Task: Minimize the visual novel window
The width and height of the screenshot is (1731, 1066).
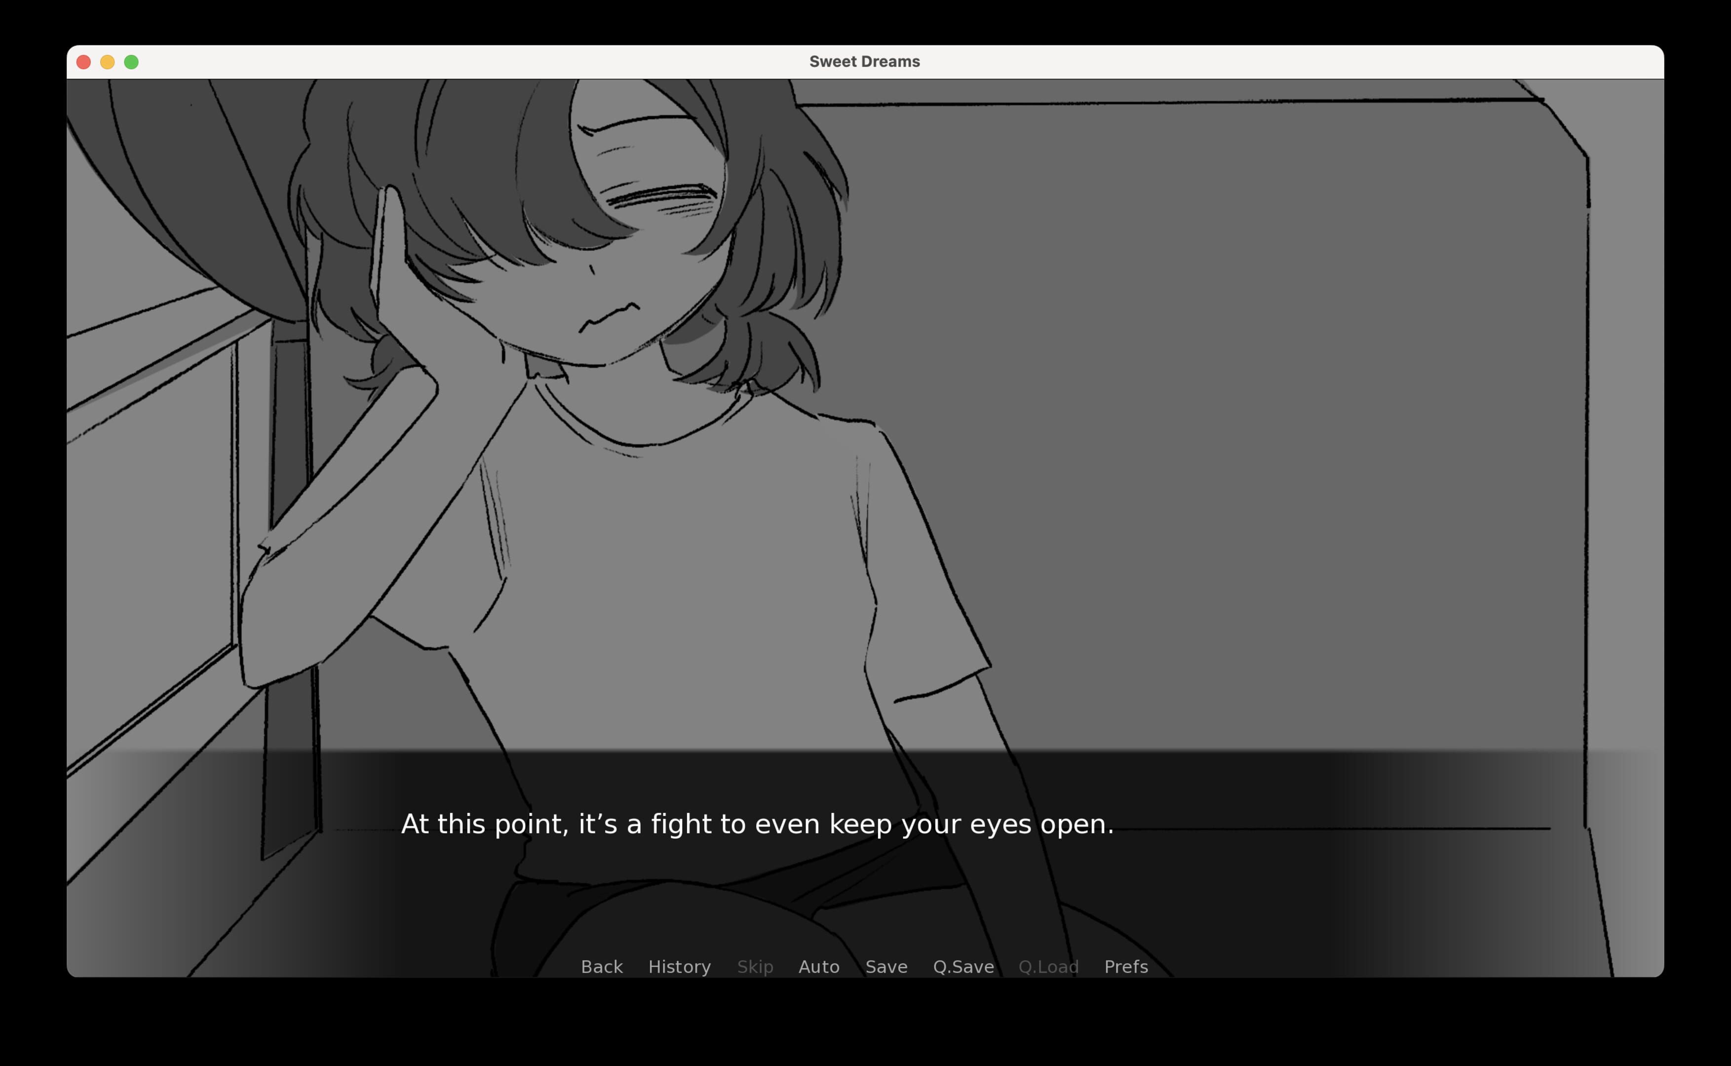Action: [107, 62]
